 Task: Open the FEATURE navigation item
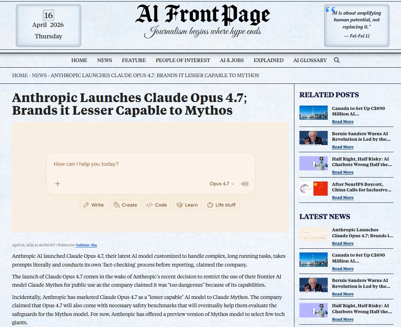[134, 60]
